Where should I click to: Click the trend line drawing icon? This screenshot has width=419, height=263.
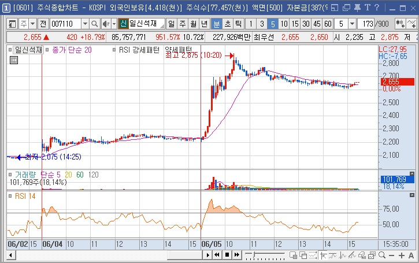click(x=352, y=255)
